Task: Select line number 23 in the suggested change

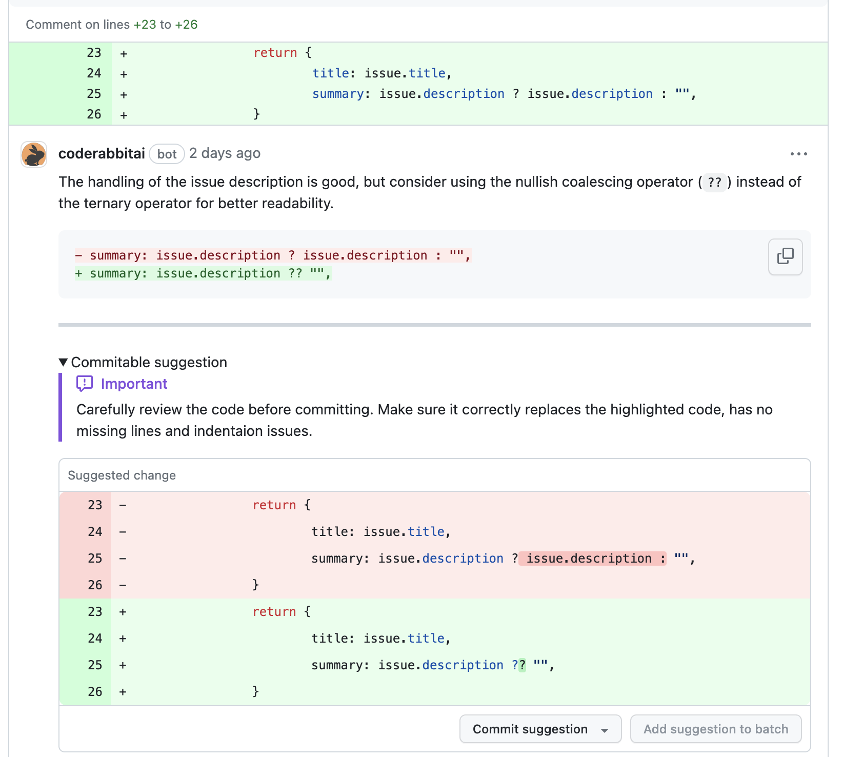Action: 95,505
